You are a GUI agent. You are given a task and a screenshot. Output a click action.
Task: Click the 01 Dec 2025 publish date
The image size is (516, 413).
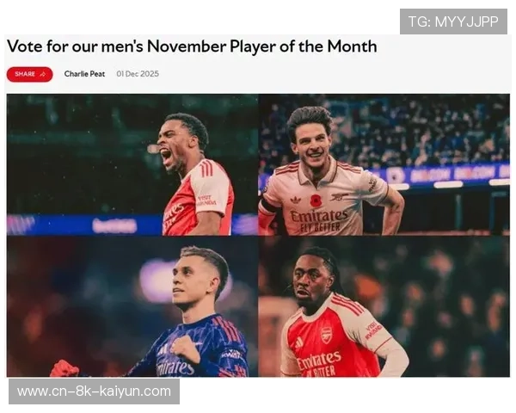tap(138, 74)
